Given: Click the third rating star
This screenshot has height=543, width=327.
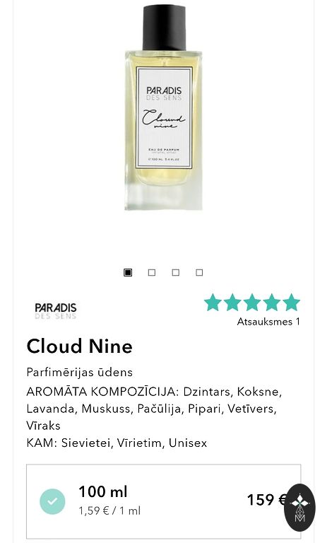Looking at the screenshot, I should coord(252,303).
